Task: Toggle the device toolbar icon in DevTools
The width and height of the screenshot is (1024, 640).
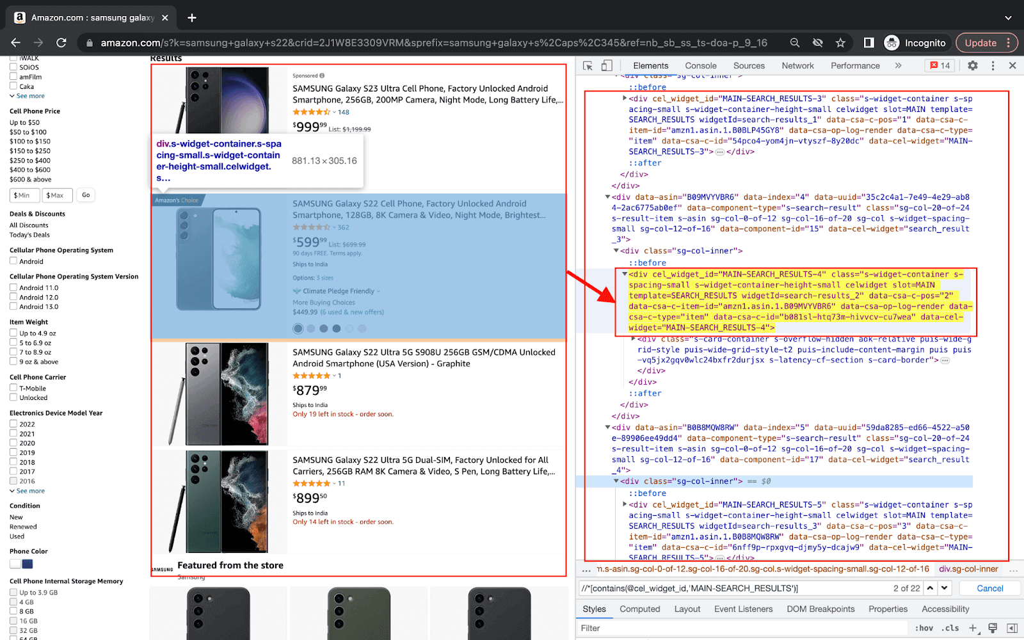Action: click(x=607, y=65)
